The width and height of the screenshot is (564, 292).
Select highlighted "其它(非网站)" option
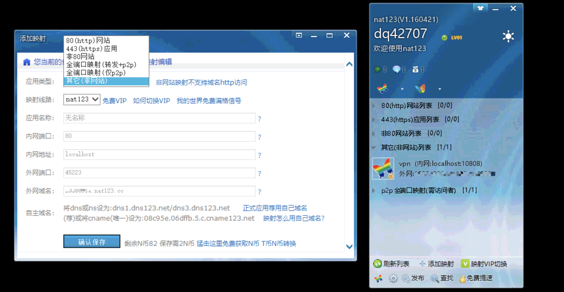[106, 81]
